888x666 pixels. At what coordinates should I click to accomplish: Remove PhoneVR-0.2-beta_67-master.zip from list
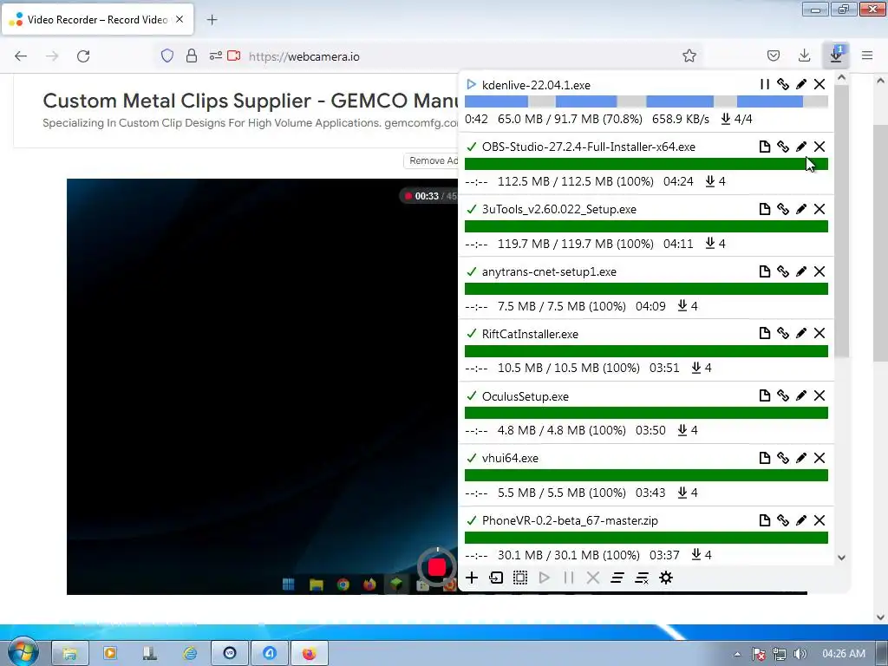(x=819, y=520)
